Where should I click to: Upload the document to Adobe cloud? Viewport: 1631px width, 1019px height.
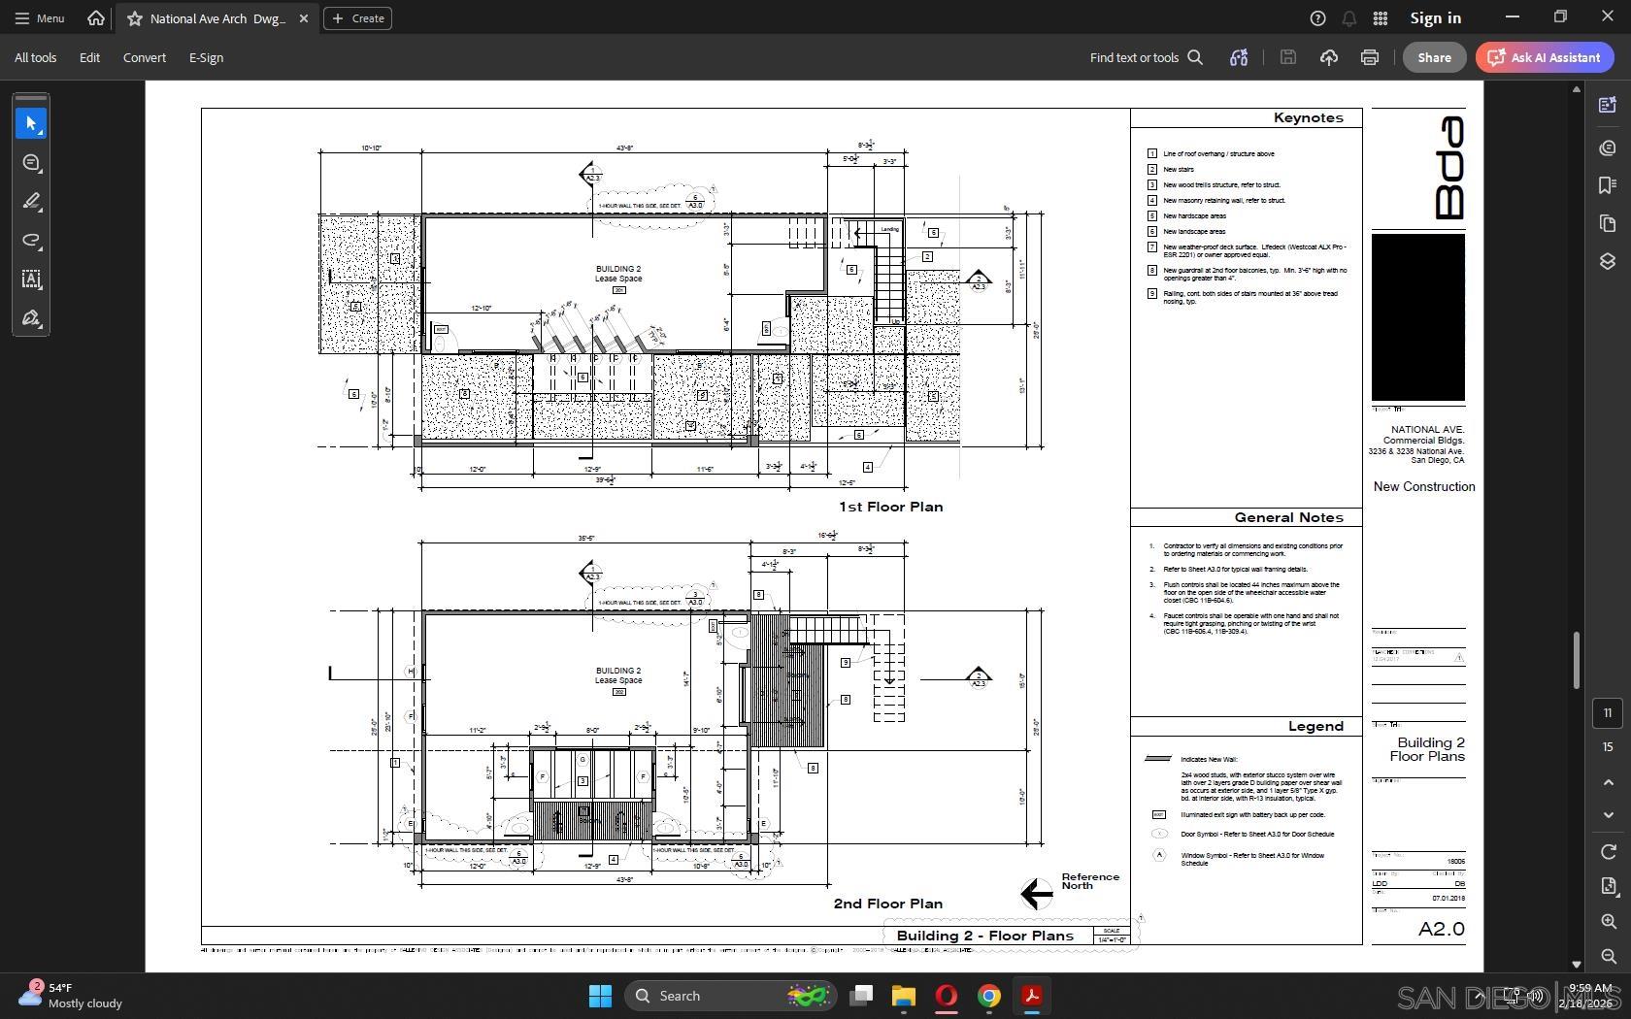coord(1328,57)
